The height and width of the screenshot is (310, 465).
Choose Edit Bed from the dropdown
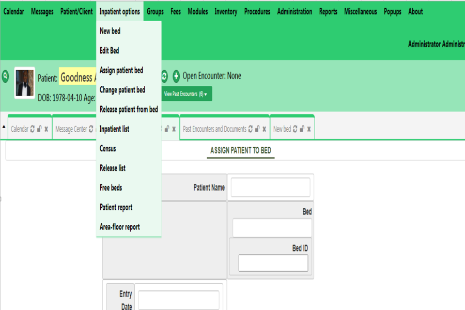pyautogui.click(x=129, y=51)
